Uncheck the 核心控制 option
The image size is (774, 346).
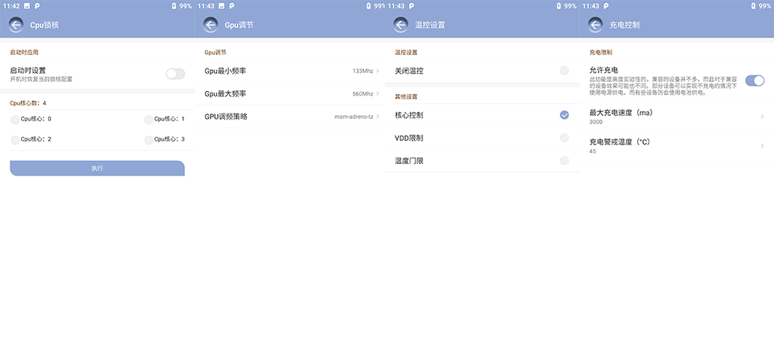[x=564, y=115]
